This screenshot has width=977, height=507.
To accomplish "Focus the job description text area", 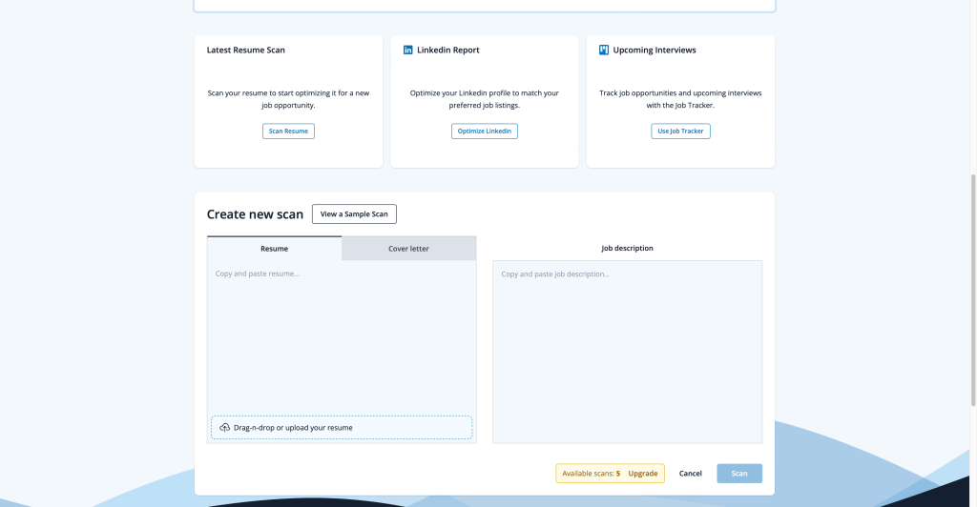I will point(627,351).
